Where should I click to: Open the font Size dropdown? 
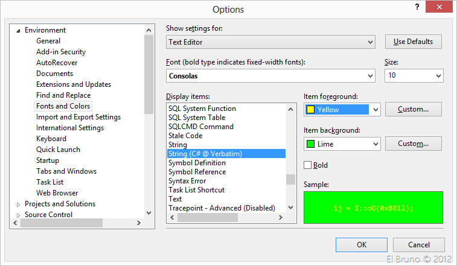pyautogui.click(x=438, y=76)
